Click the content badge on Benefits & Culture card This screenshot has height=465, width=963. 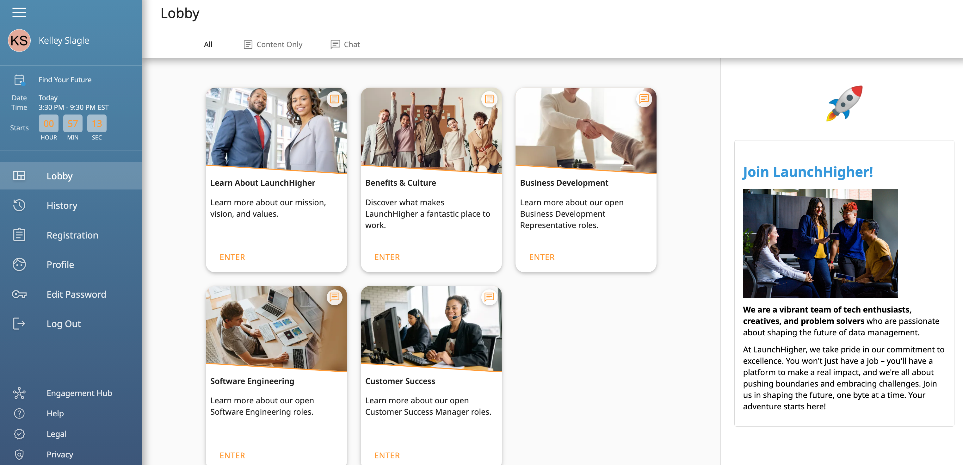tap(489, 99)
